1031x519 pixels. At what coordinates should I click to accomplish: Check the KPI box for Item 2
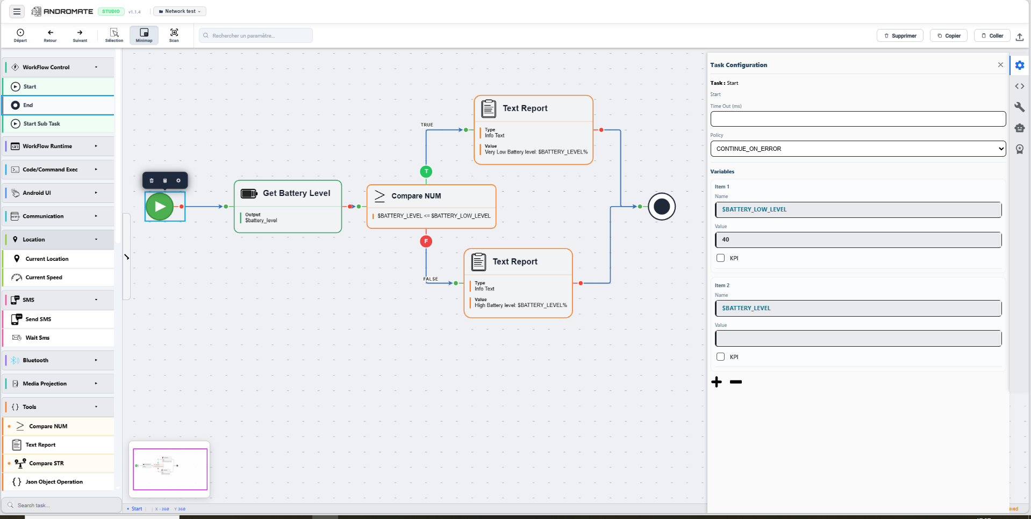721,357
